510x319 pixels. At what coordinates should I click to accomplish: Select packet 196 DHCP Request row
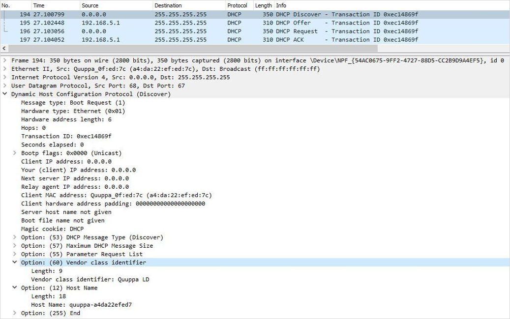click(255, 31)
